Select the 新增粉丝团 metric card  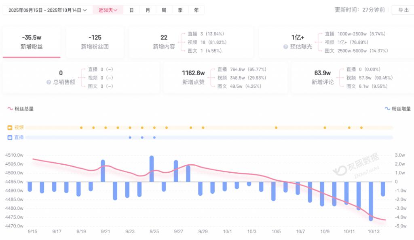(95, 42)
